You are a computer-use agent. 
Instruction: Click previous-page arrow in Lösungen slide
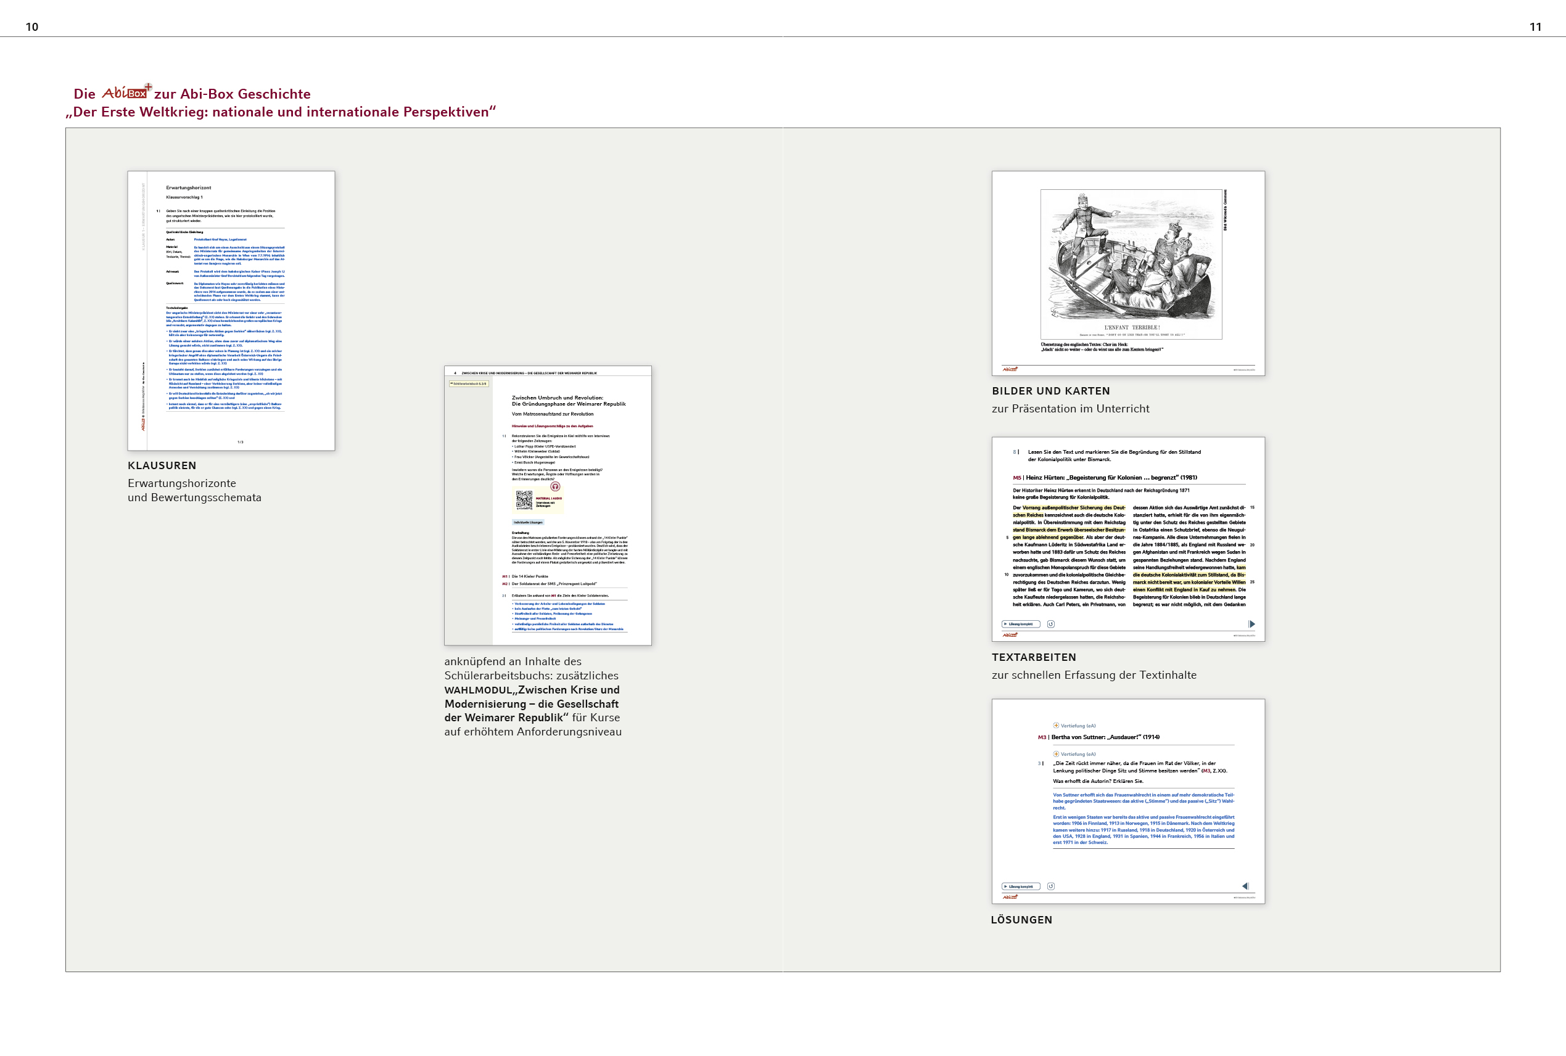click(x=1245, y=886)
